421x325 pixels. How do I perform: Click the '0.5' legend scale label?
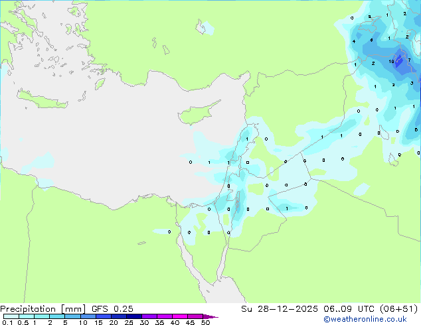23,322
